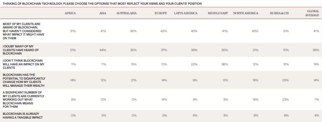322x122 pixels.
Task: Click the 51% Africa cell
Action: point(73,50)
